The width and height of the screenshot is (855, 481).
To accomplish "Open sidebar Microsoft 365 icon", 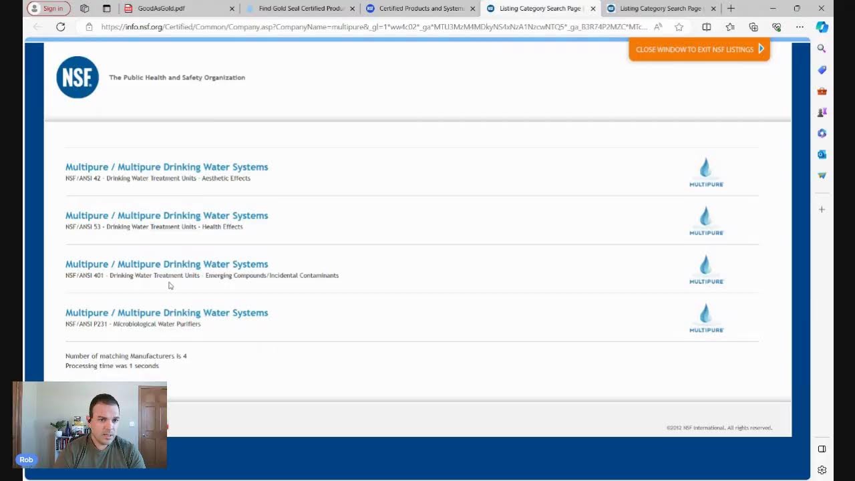I will (x=822, y=133).
